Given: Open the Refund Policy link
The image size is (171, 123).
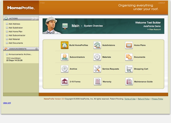Looking at the screenshot, I should (x=144, y=99).
